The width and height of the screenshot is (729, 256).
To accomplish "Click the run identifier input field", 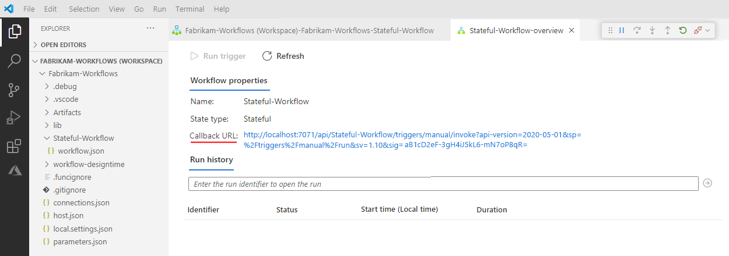I will tap(443, 184).
